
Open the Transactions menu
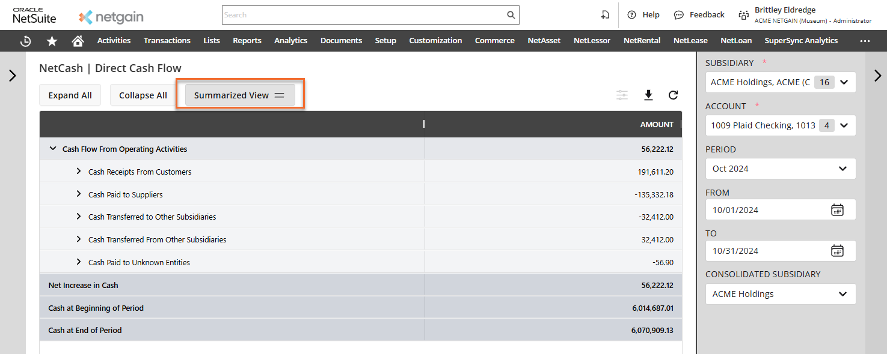[x=167, y=41]
